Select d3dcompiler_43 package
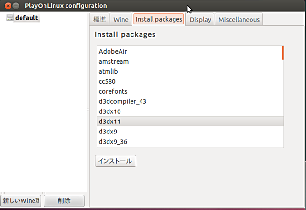306x210 pixels. click(x=190, y=101)
